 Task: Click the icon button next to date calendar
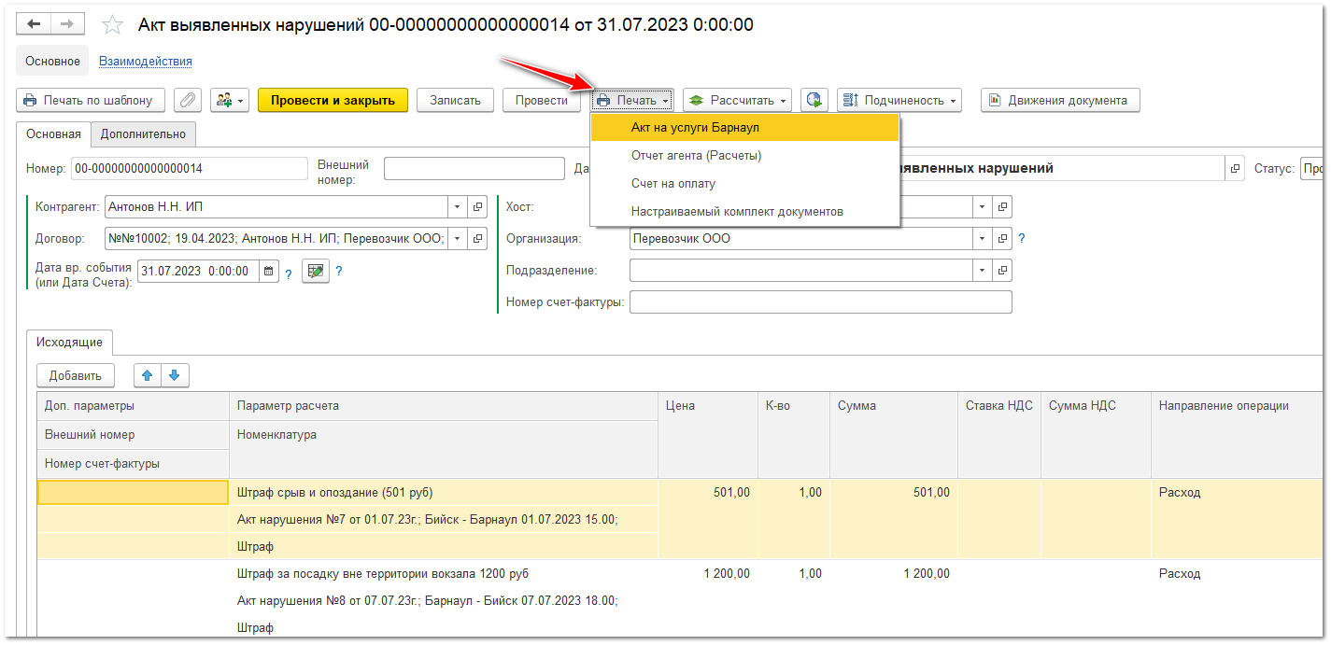[316, 272]
